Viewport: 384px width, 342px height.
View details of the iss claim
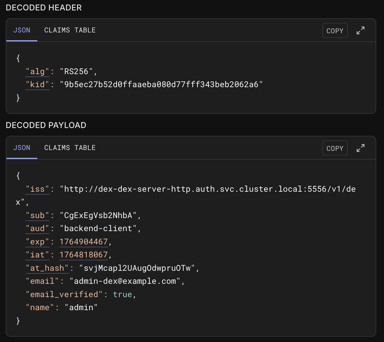37,189
